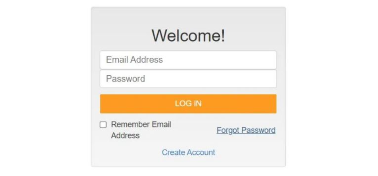Check the Remember Email Address checkbox
This screenshot has width=378, height=176.
[103, 125]
